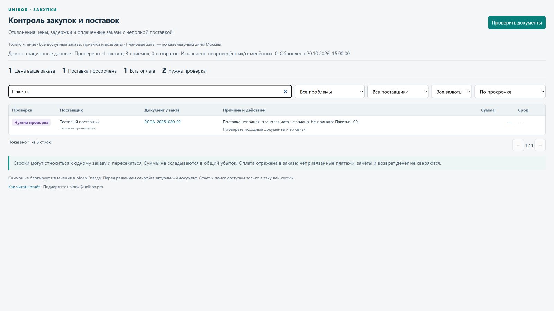This screenshot has height=311, width=554.
Task: Click the 'Документ / заказ' column header
Action: coord(162,110)
